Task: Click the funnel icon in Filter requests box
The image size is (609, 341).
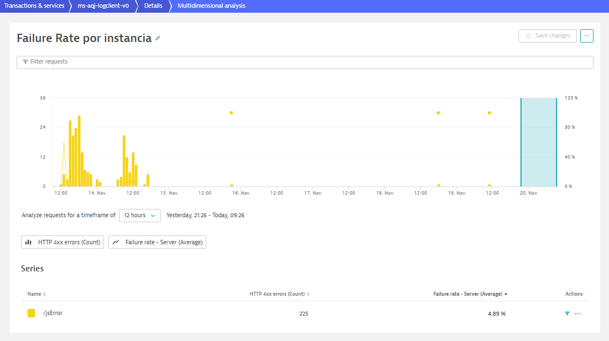Action: click(25, 62)
